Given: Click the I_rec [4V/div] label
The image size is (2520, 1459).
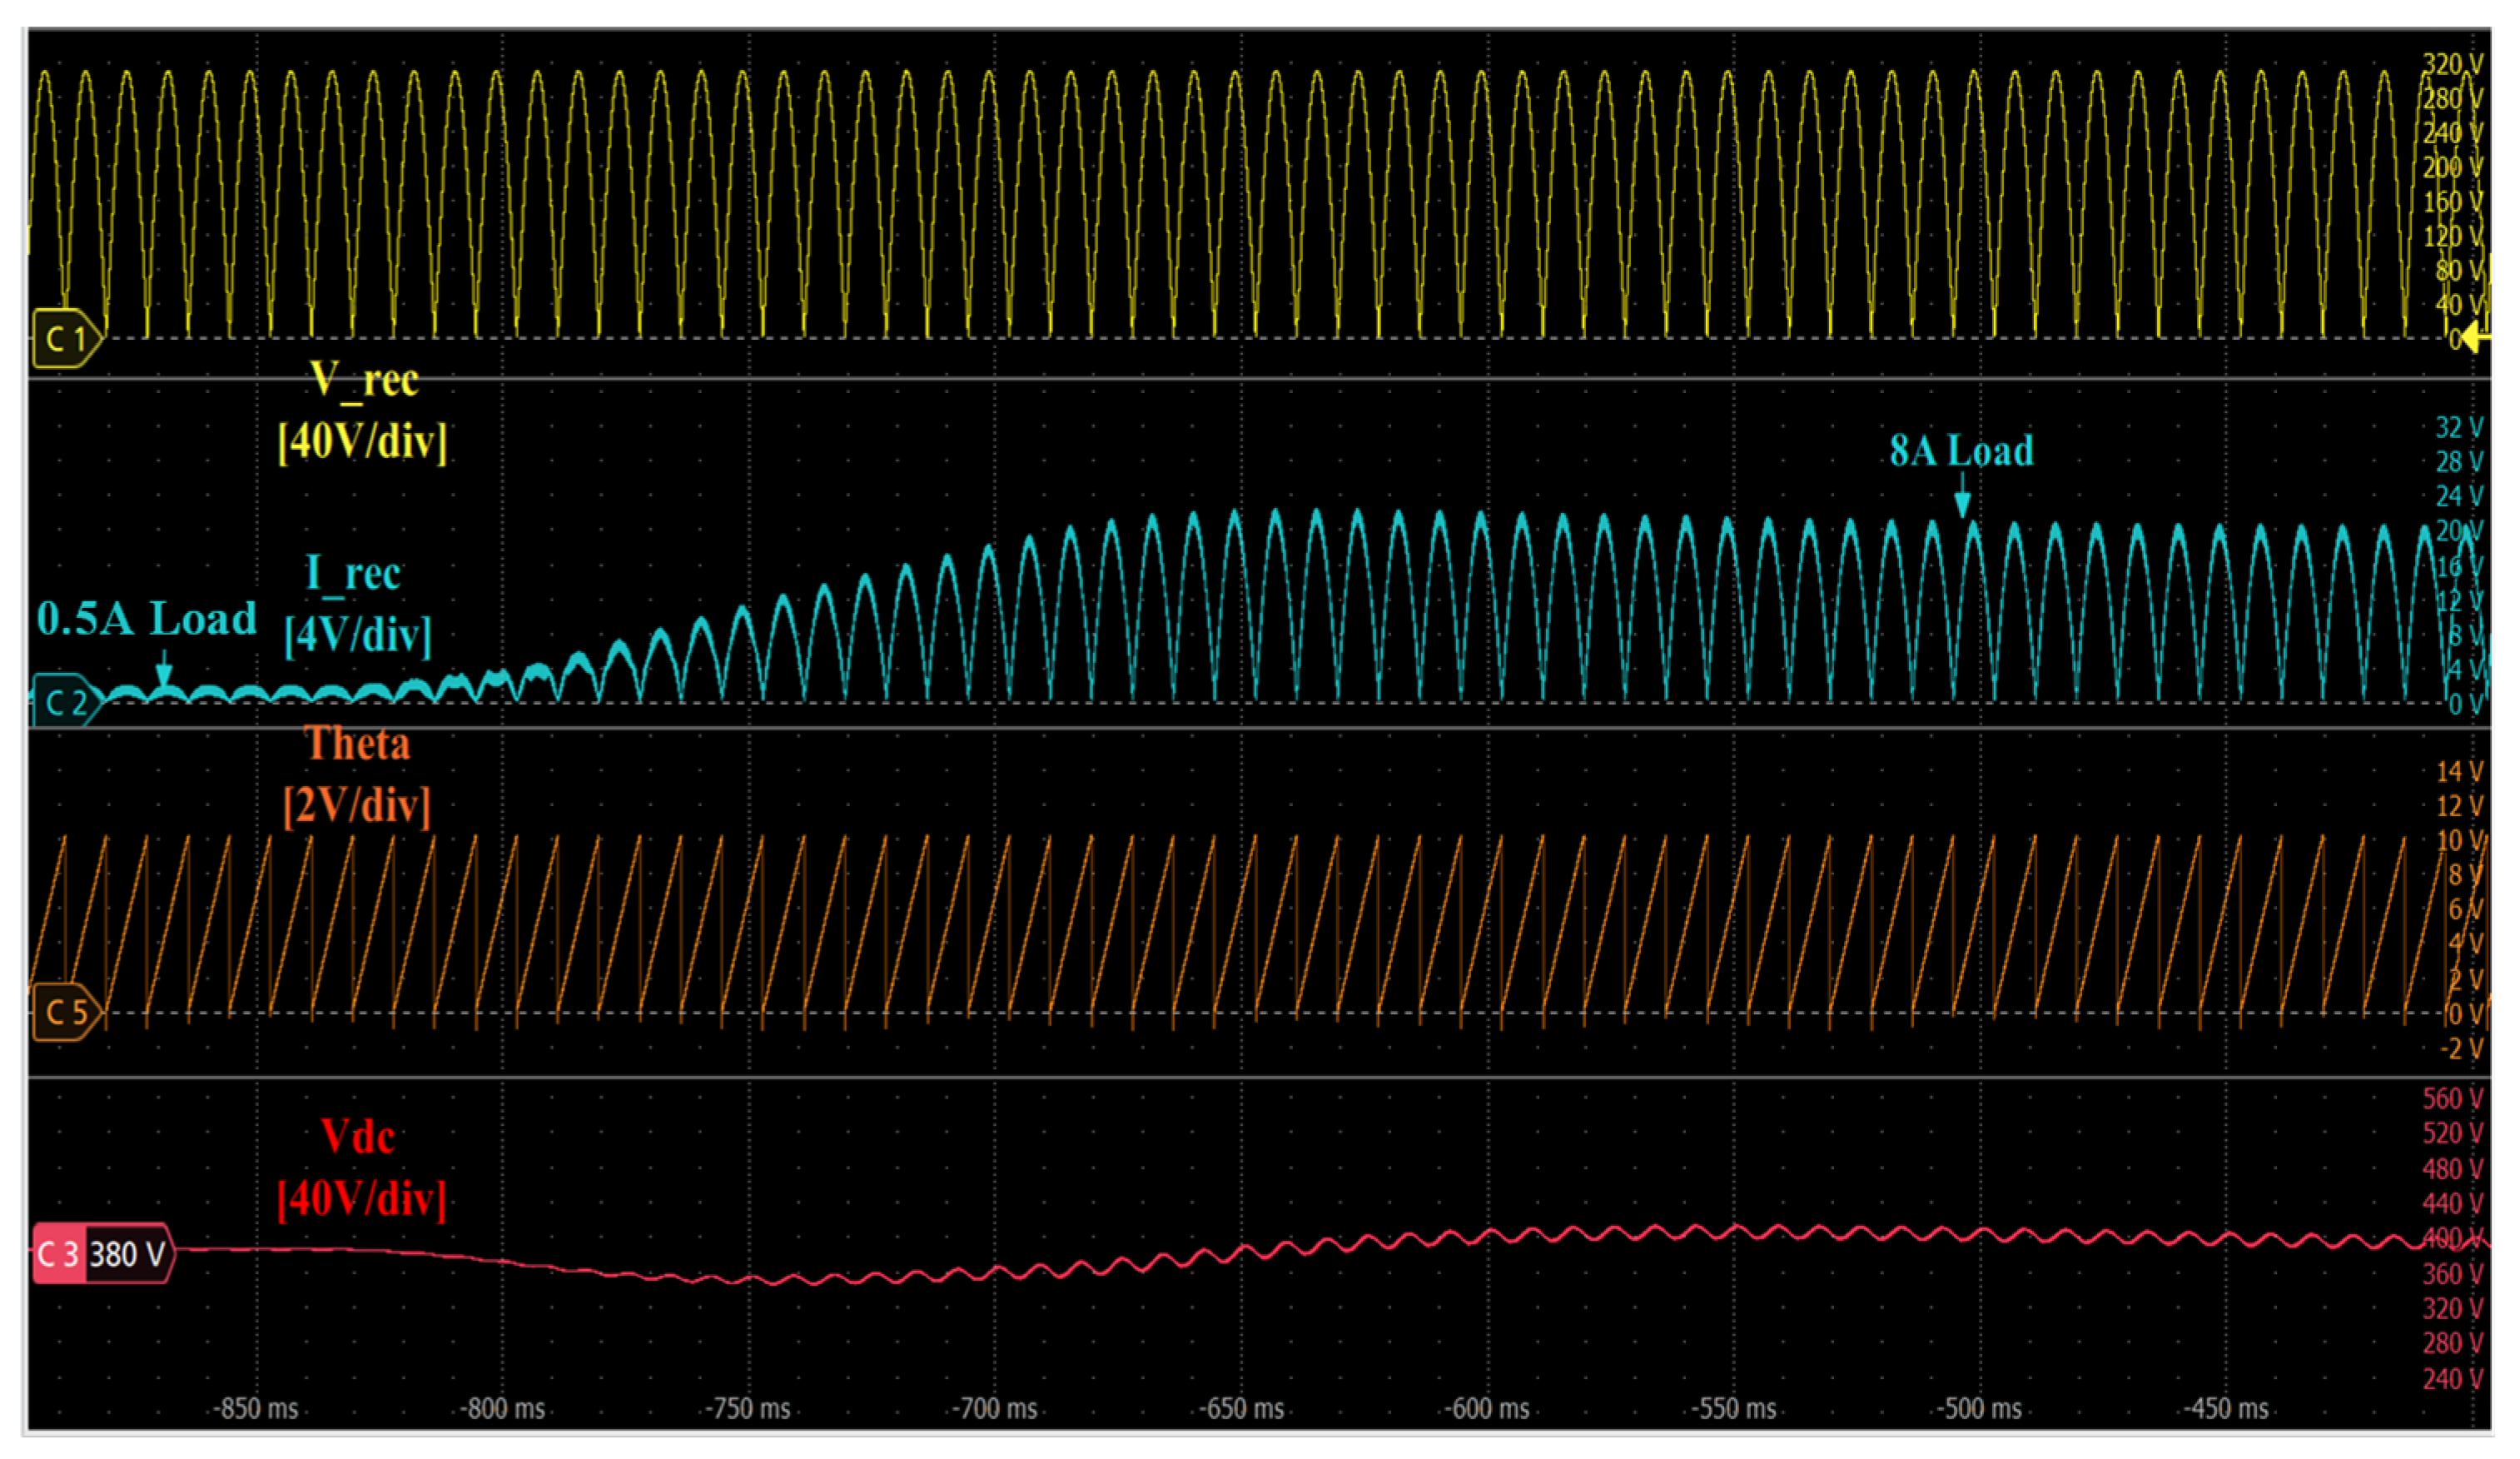Looking at the screenshot, I should click(357, 604).
